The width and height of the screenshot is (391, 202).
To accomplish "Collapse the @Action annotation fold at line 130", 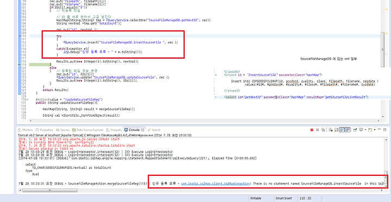I will coord(27,99).
